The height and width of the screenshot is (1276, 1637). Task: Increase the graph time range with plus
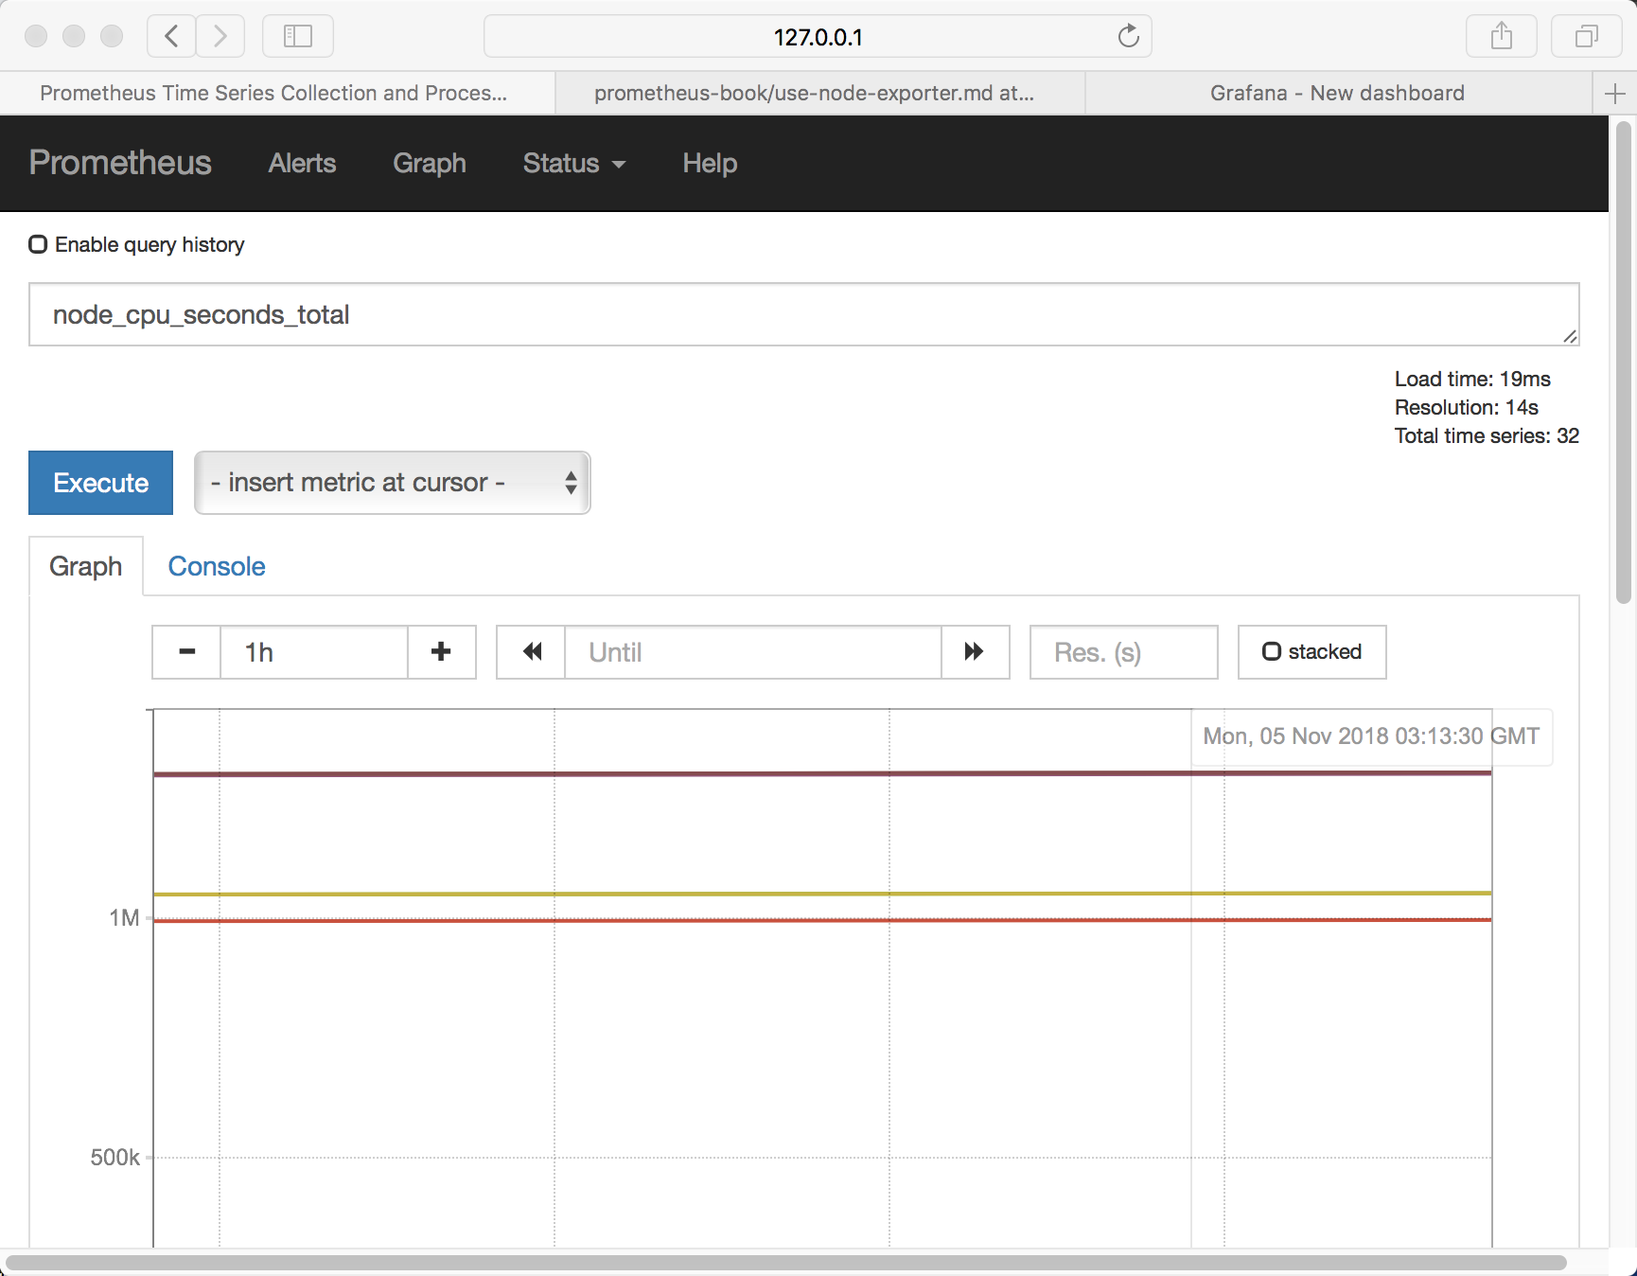[x=441, y=652]
